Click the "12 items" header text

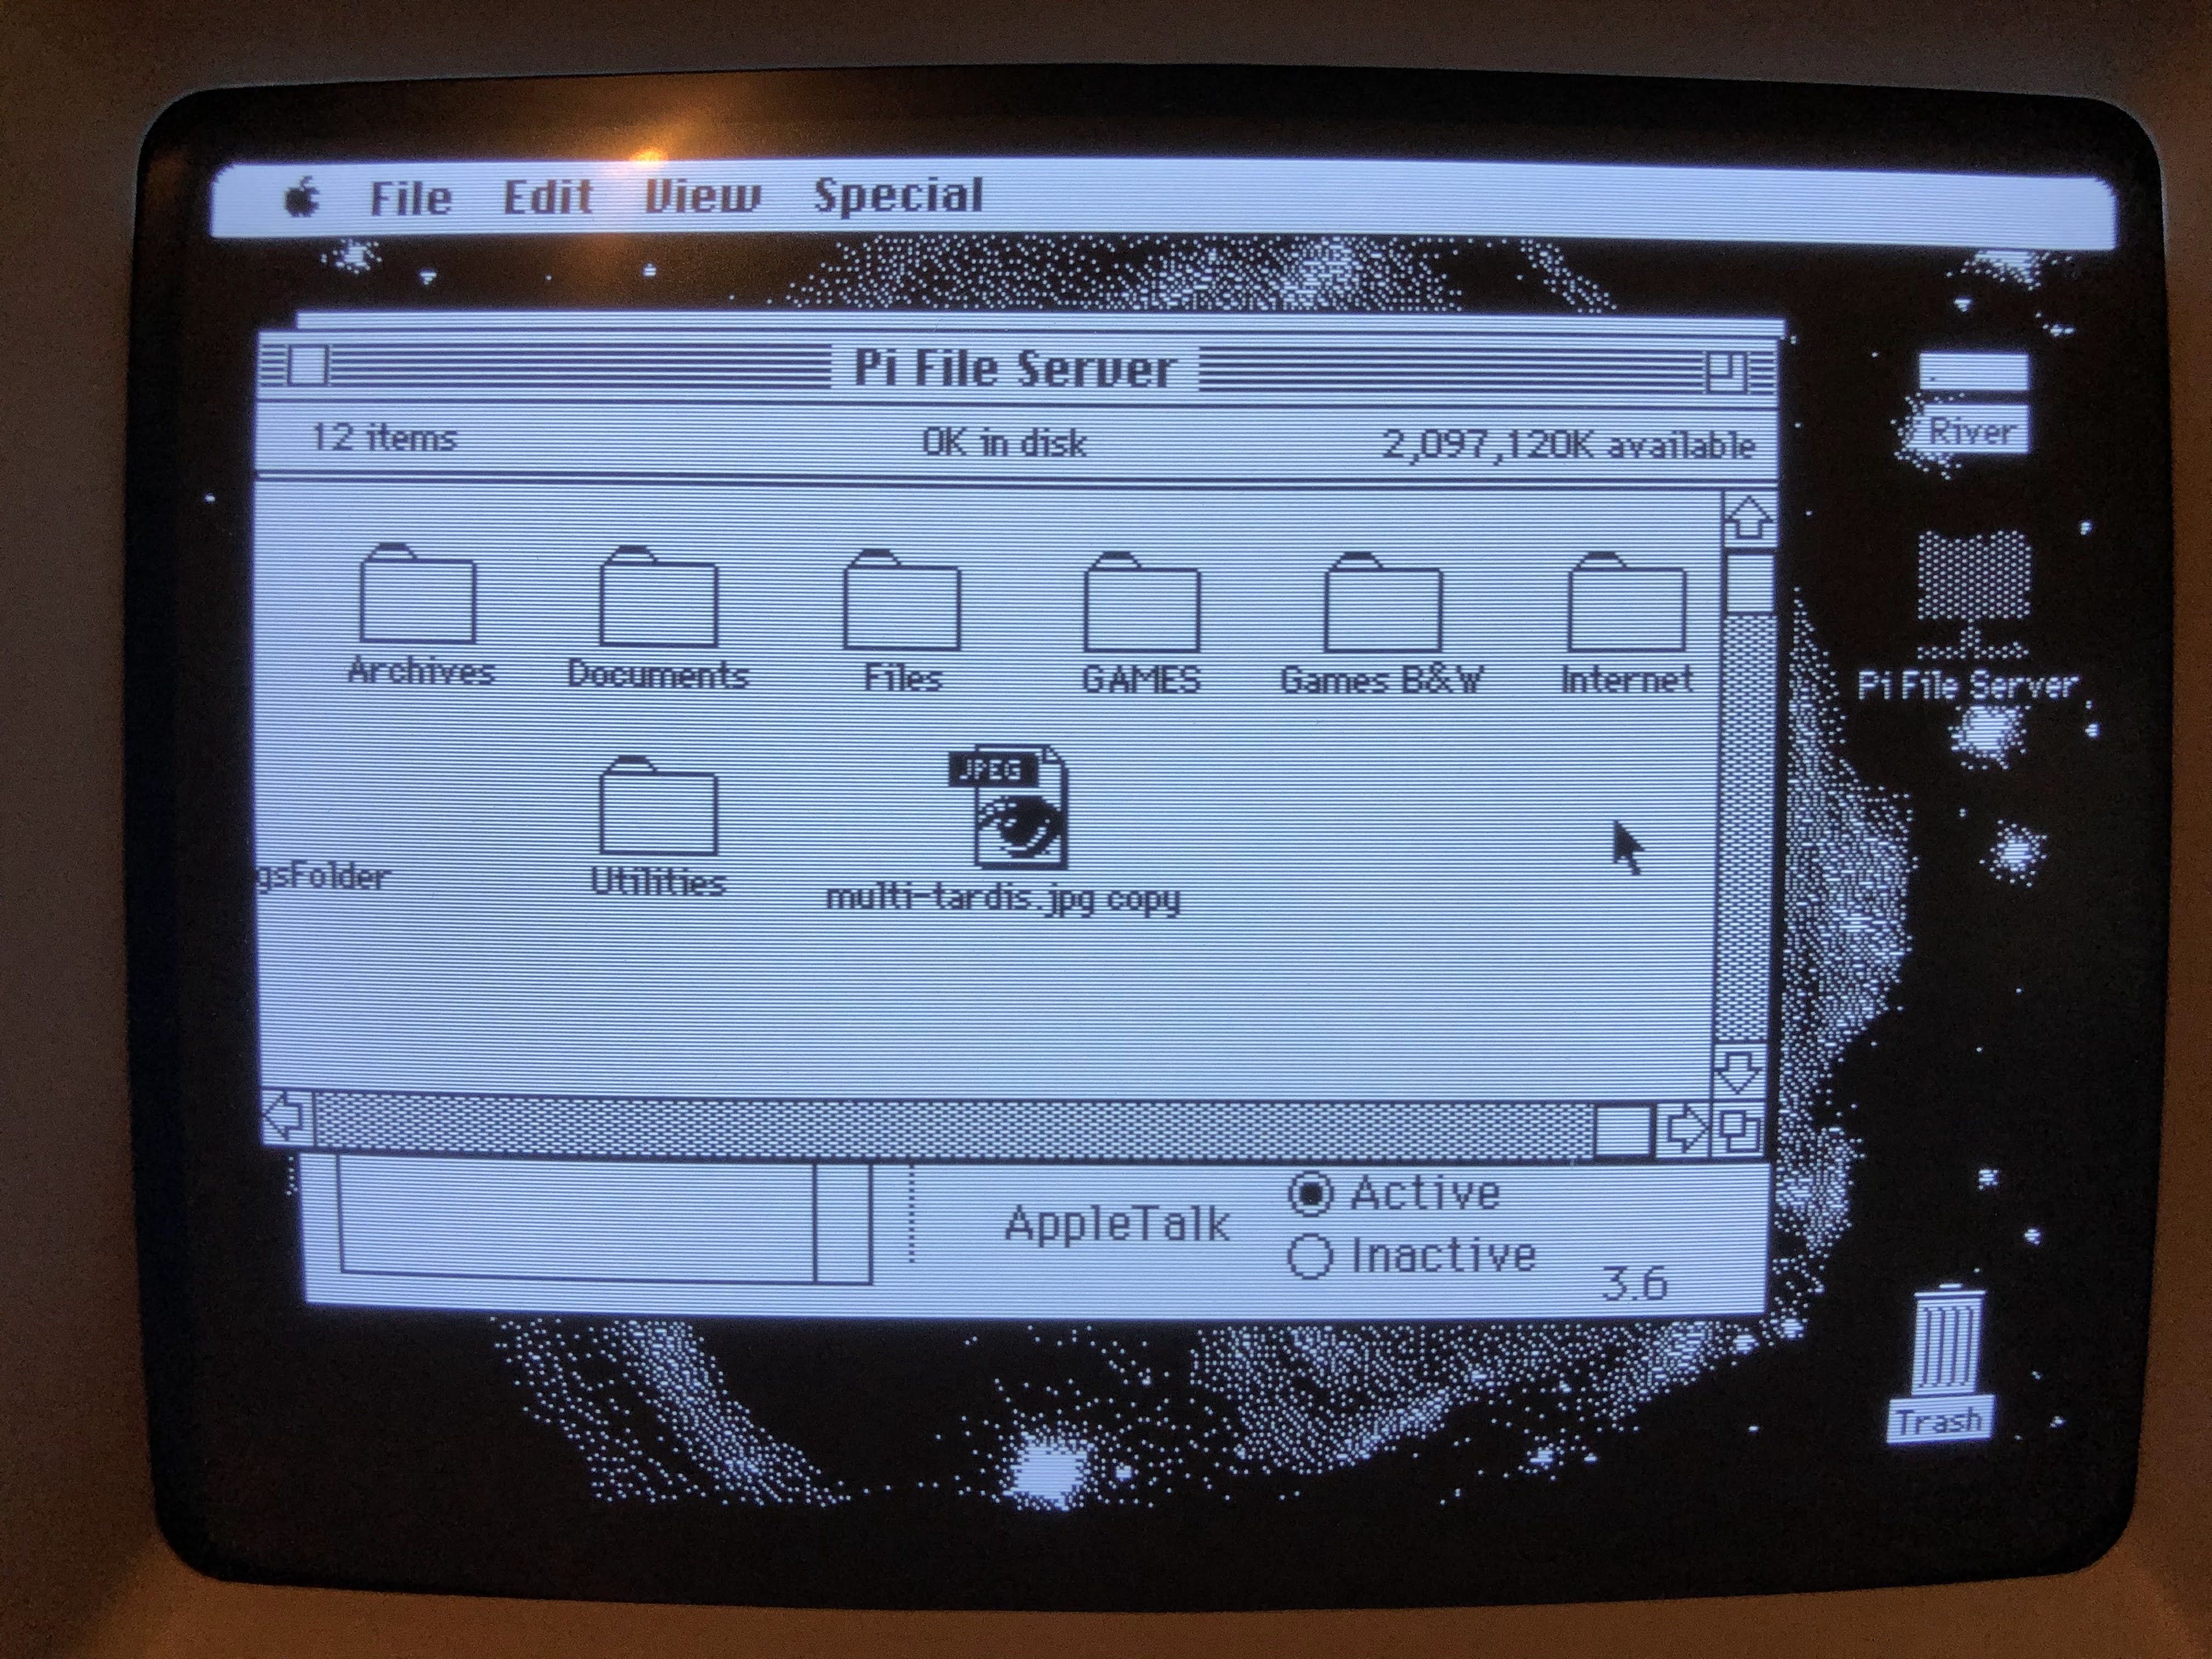384,438
